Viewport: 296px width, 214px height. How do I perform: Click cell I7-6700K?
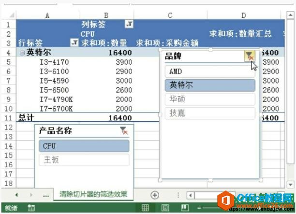tap(56, 109)
